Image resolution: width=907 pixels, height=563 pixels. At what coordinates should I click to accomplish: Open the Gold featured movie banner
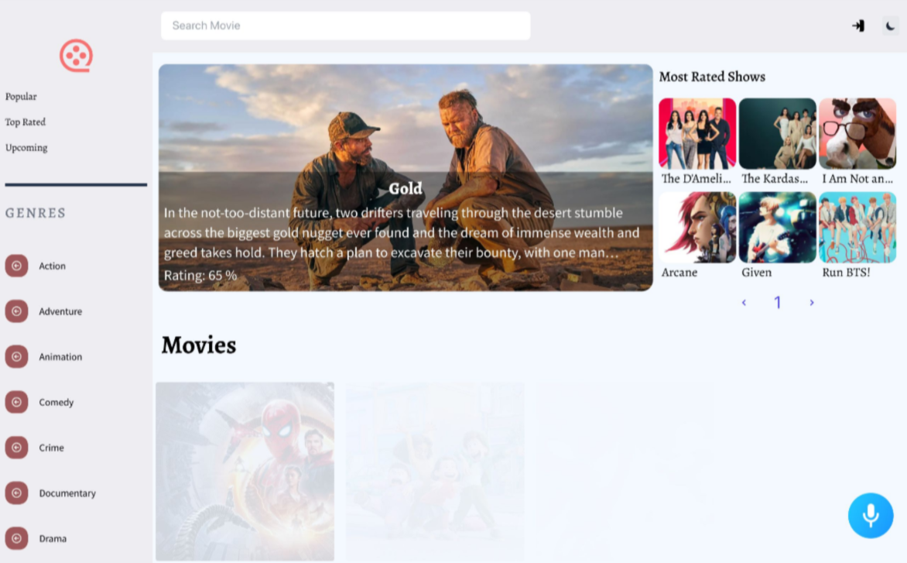[406, 177]
